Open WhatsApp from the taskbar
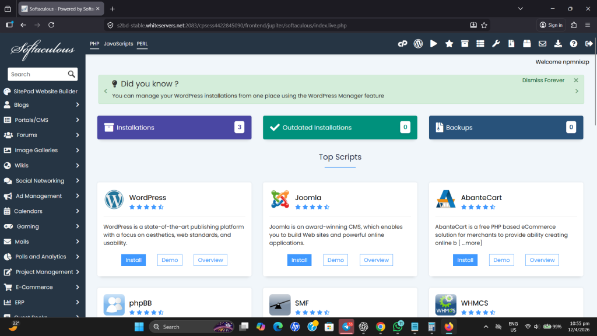 [x=398, y=327]
